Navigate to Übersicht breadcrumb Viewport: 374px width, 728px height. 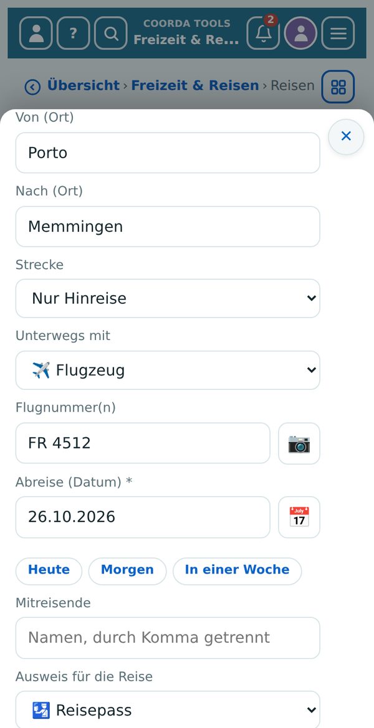(x=84, y=86)
